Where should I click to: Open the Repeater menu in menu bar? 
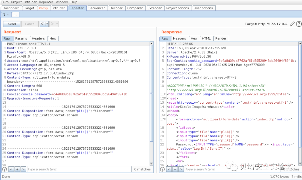[46, 2]
